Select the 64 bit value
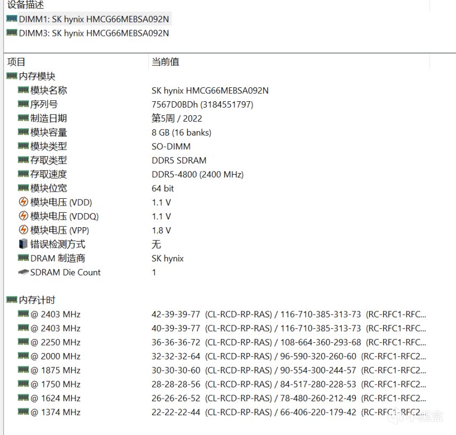This screenshot has height=435, width=456. (163, 189)
